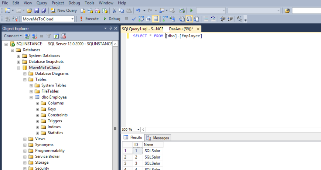Image resolution: width=321 pixels, height=170 pixels.
Task: Refresh Object Explorer using the refresh icon
Action: click(x=56, y=36)
